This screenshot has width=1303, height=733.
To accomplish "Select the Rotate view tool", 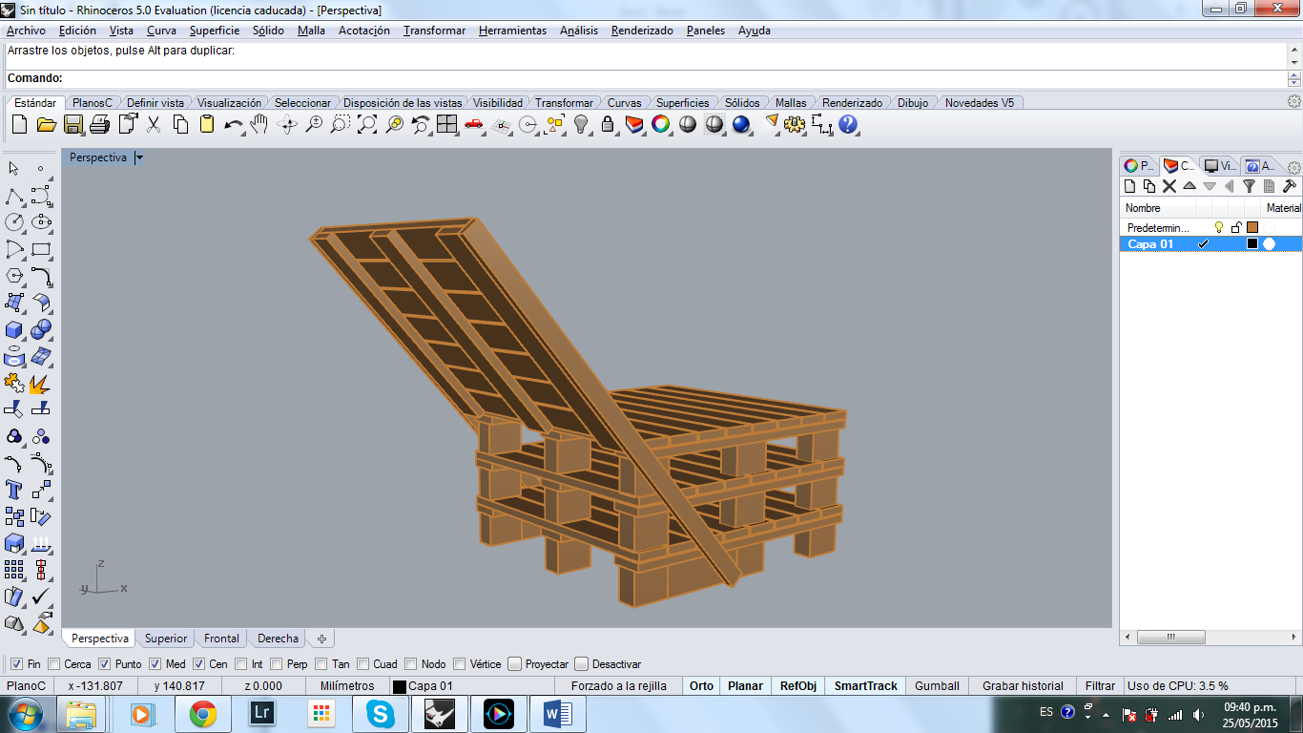I will (287, 124).
